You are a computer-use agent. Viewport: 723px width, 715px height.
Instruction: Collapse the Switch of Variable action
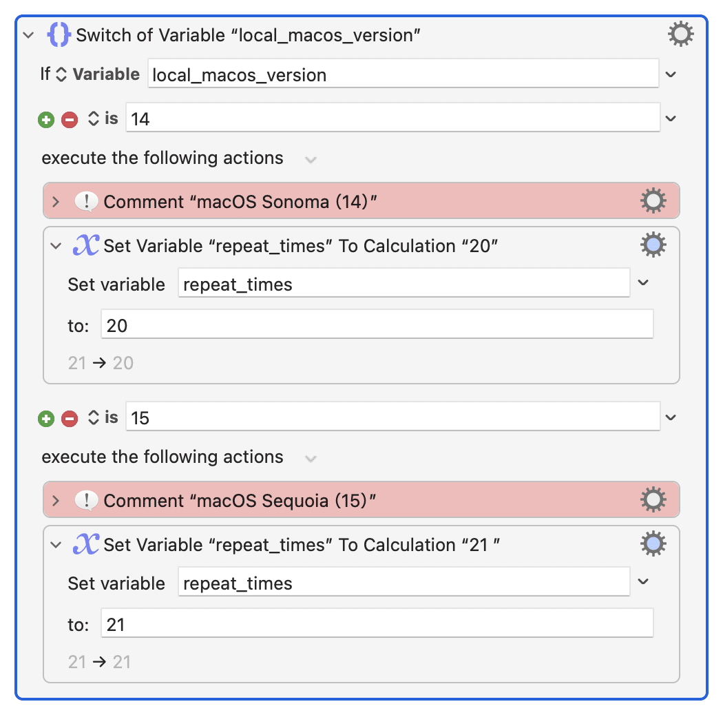point(29,35)
